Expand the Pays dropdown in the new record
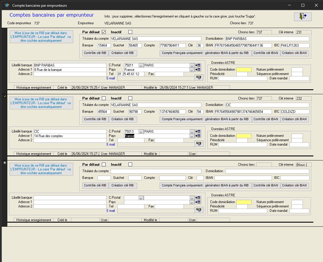Screen dimensions: 323x262 pos(192,202)
